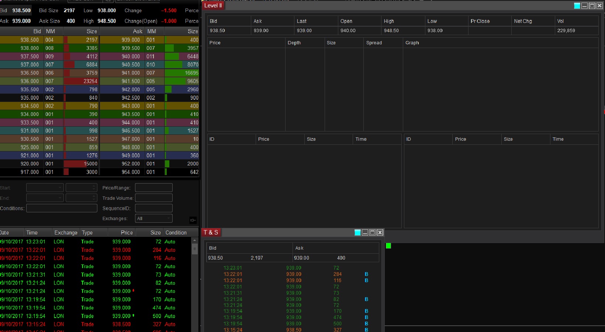
Task: Click the scrollbar thumb of the trades list
Action: click(195, 249)
